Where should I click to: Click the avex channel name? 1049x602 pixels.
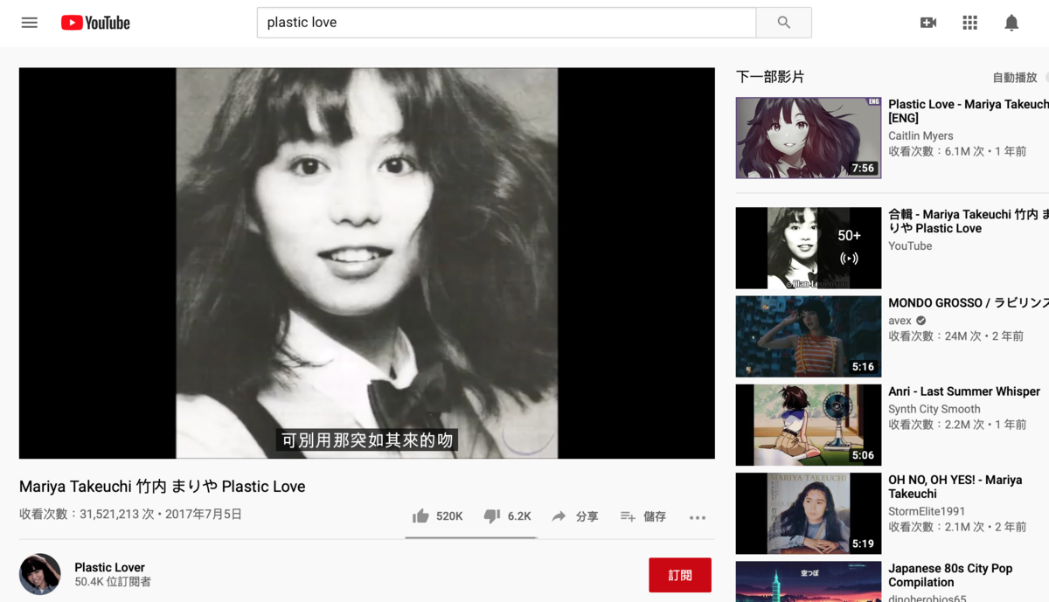tap(900, 321)
